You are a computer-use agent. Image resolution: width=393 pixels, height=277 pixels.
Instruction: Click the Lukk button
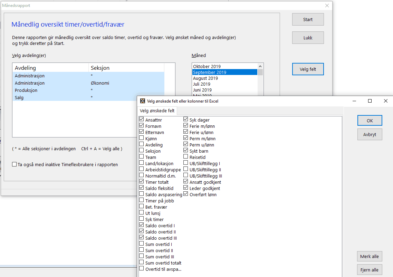[308, 38]
